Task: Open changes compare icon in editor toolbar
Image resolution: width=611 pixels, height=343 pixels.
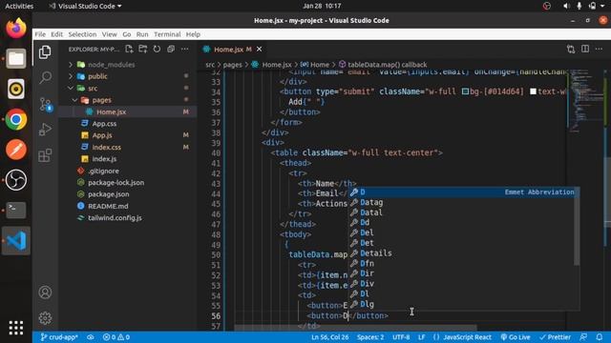Action: click(571, 49)
